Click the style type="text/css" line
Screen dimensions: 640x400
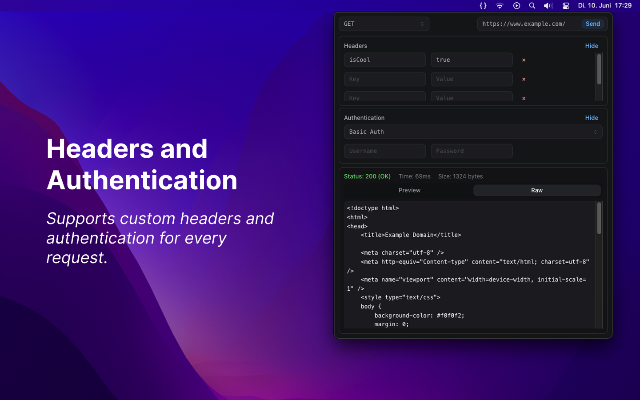point(400,297)
